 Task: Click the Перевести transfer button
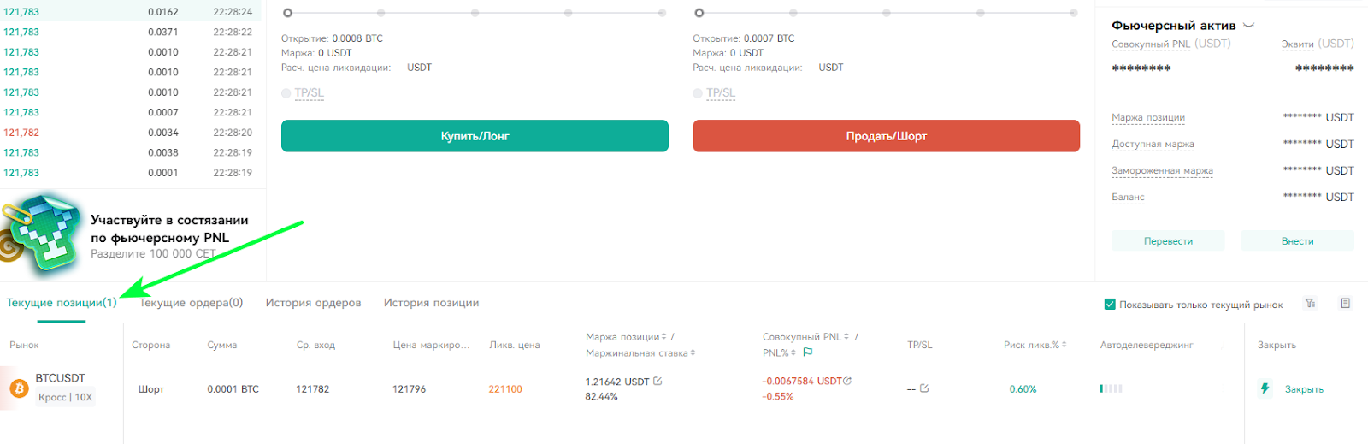[1168, 241]
